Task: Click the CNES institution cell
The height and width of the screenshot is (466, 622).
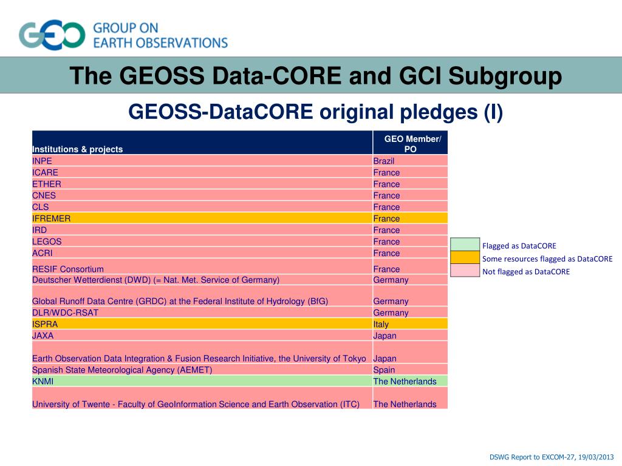Action: [x=202, y=195]
